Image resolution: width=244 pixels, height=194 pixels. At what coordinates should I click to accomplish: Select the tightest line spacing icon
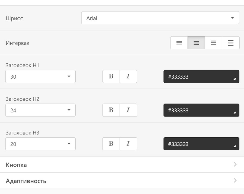(x=179, y=43)
